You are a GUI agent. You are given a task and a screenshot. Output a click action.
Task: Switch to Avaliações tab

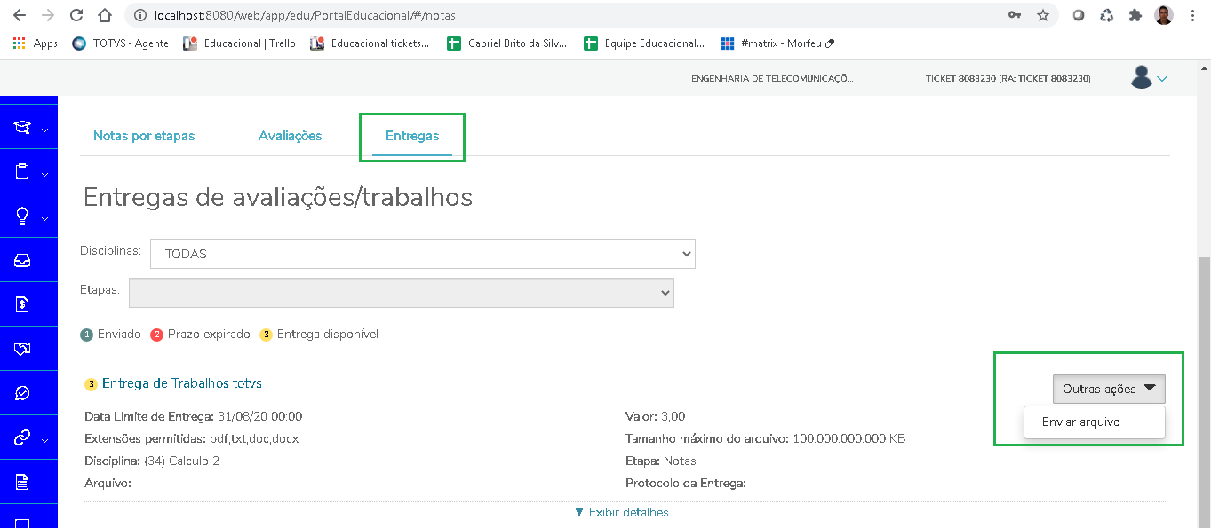click(290, 136)
